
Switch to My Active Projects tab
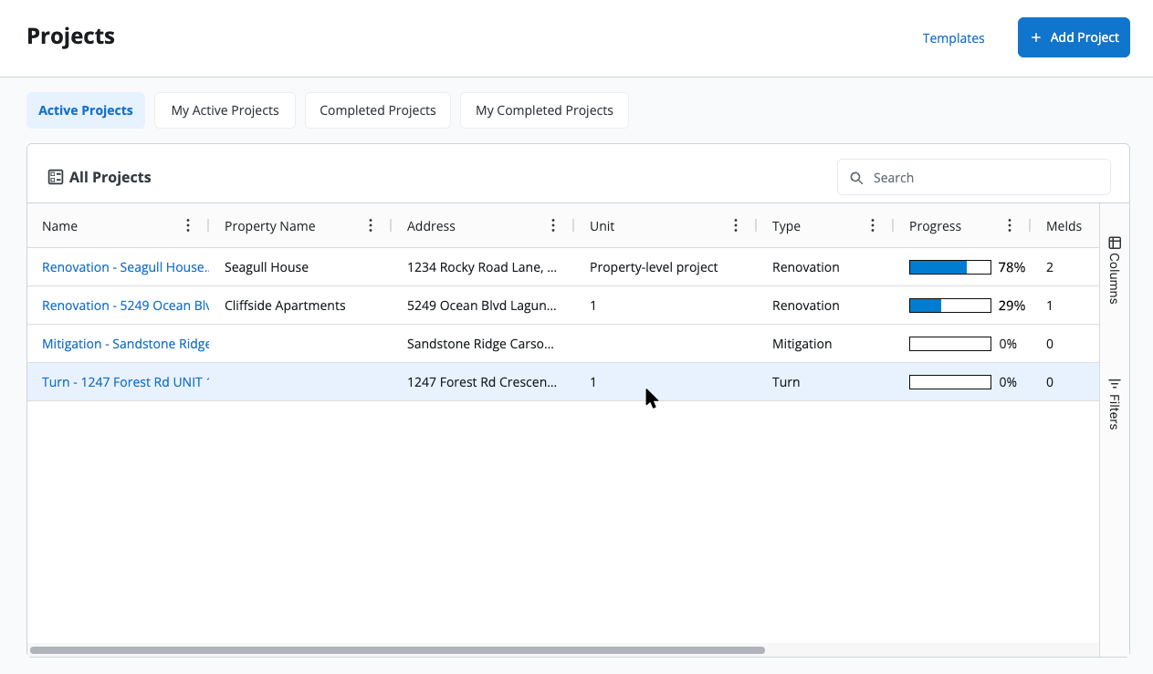click(225, 110)
